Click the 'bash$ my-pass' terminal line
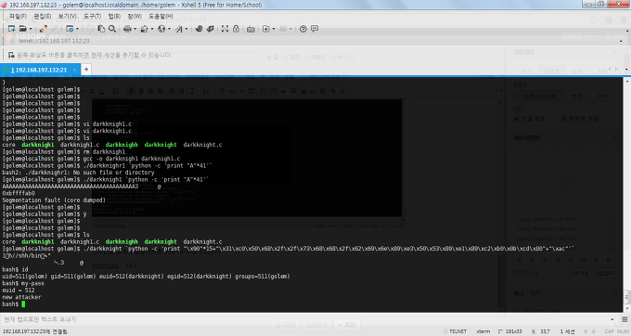Screen dimensions: 631x336 tap(23, 283)
